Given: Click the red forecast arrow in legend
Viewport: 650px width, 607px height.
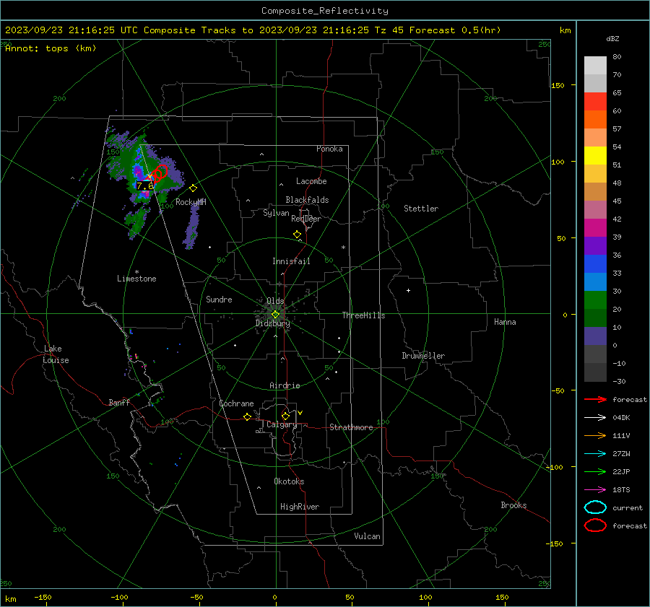Looking at the screenshot, I should [595, 399].
